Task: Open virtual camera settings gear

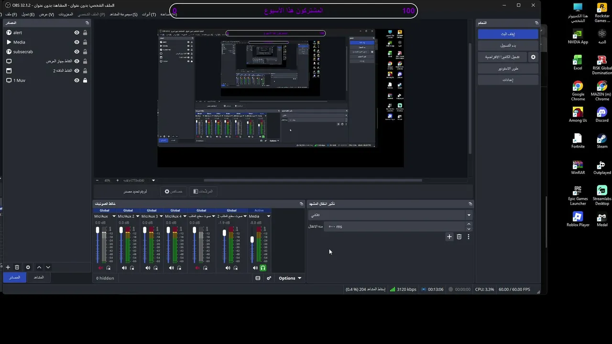Action: click(x=533, y=57)
